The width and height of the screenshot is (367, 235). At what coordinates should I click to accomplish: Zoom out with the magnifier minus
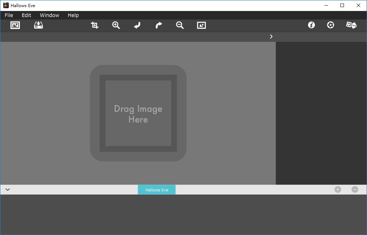coord(180,25)
